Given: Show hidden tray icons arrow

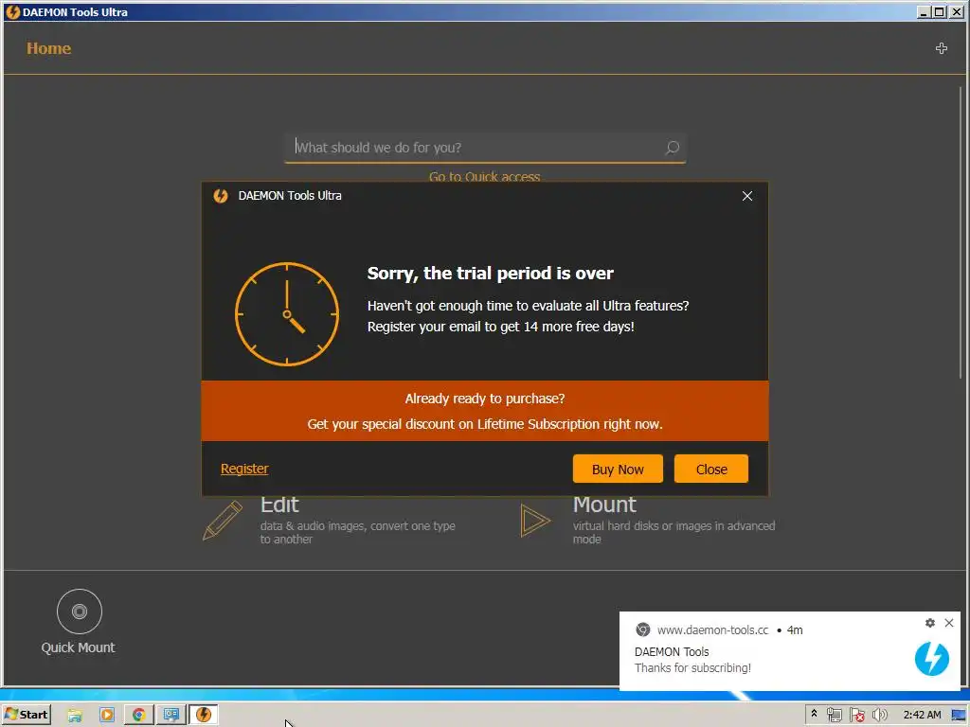Looking at the screenshot, I should 814,714.
